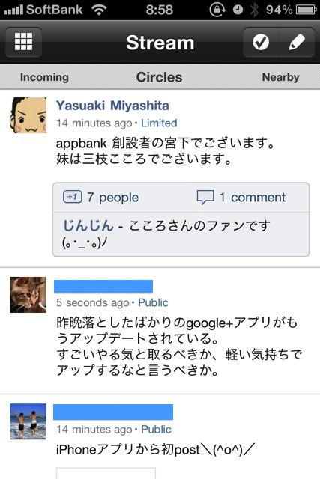Open the '7 people' +1 list

click(x=113, y=198)
